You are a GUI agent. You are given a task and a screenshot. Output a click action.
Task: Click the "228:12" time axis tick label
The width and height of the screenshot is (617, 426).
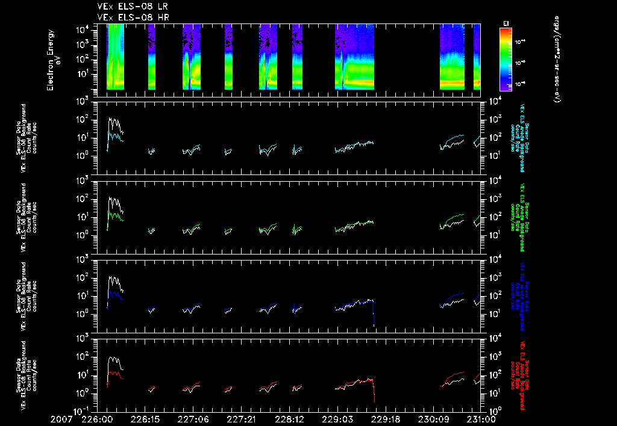coord(290,420)
